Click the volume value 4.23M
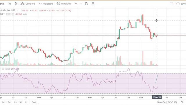 pos(19,14)
